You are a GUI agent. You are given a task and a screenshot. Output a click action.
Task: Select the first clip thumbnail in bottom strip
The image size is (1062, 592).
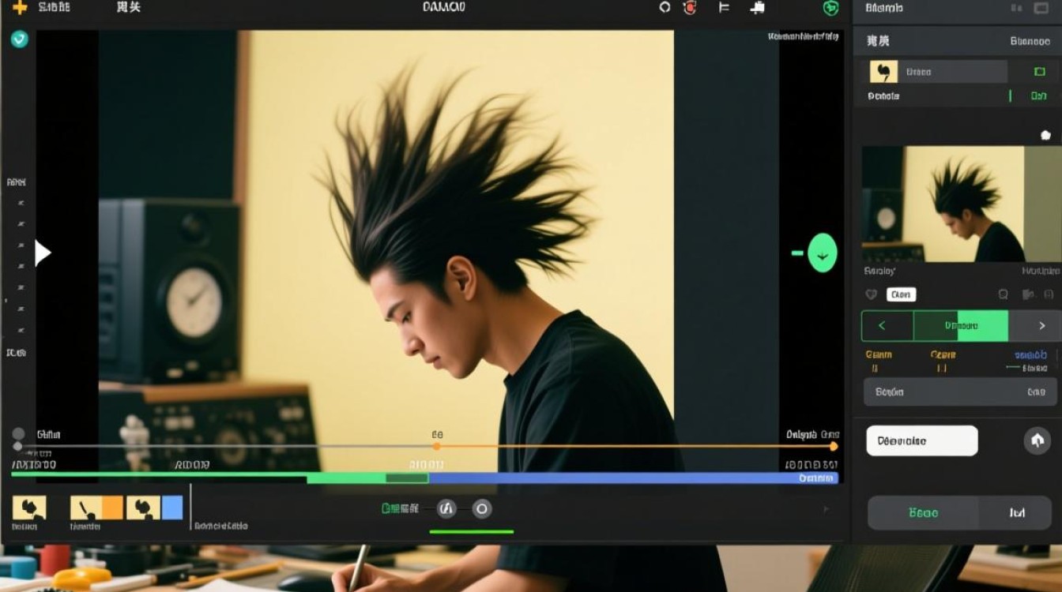[29, 508]
